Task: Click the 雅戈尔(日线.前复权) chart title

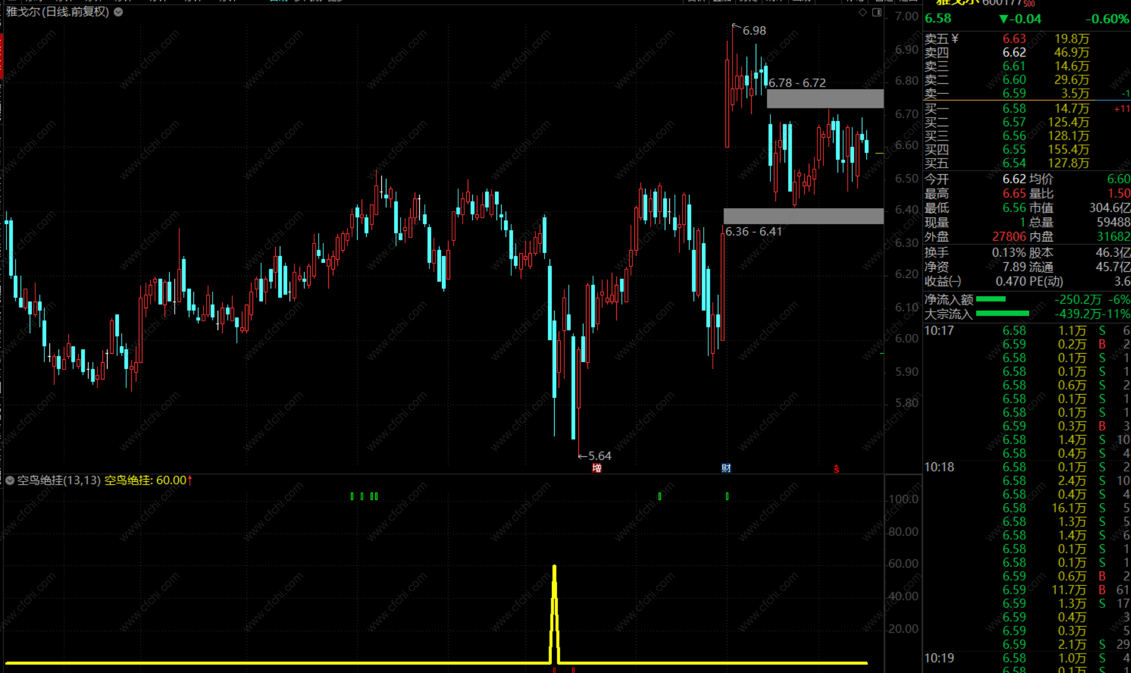Action: point(58,12)
